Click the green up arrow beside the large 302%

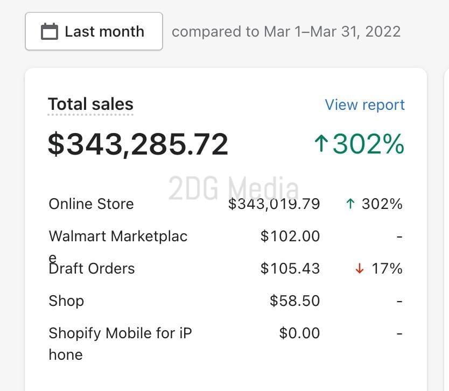coord(321,143)
